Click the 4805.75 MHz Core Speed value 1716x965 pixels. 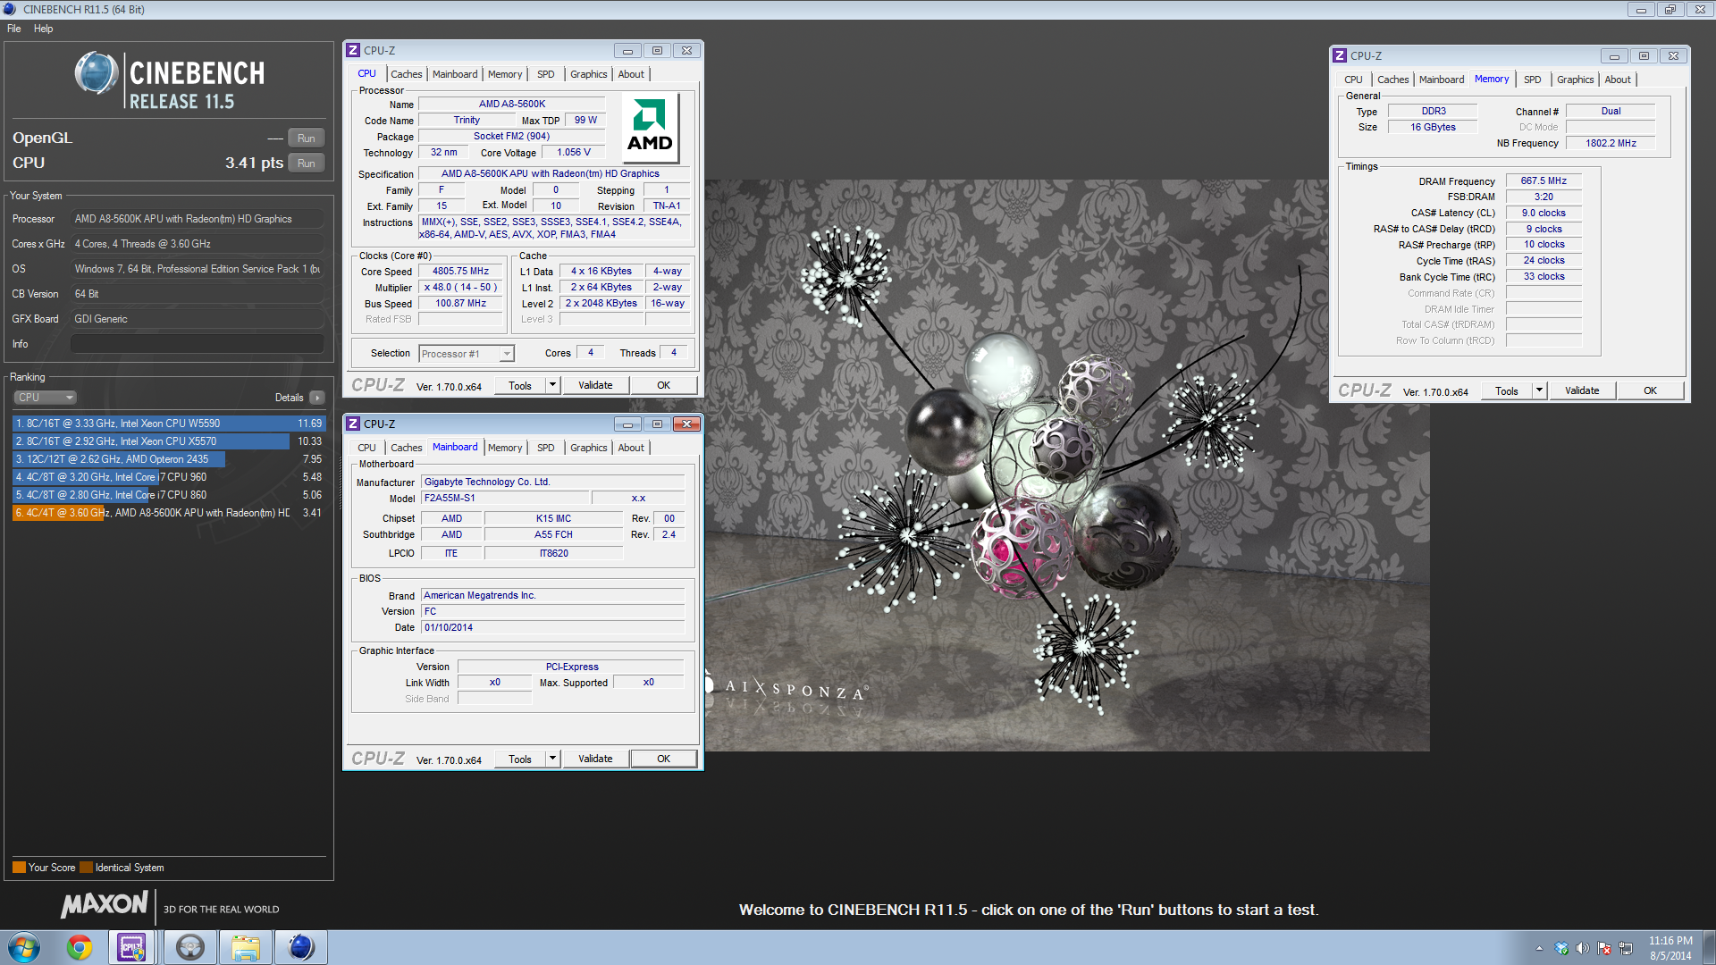click(461, 272)
